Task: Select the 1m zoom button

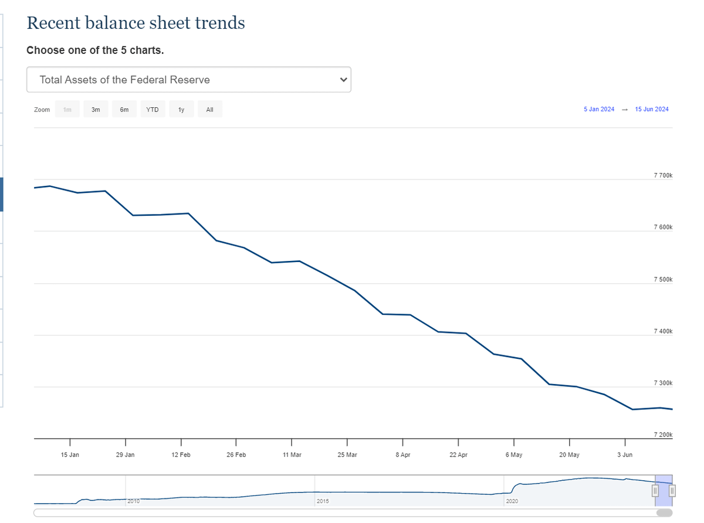Action: (x=67, y=110)
